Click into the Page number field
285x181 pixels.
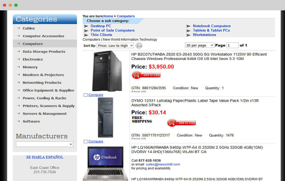tap(232, 45)
